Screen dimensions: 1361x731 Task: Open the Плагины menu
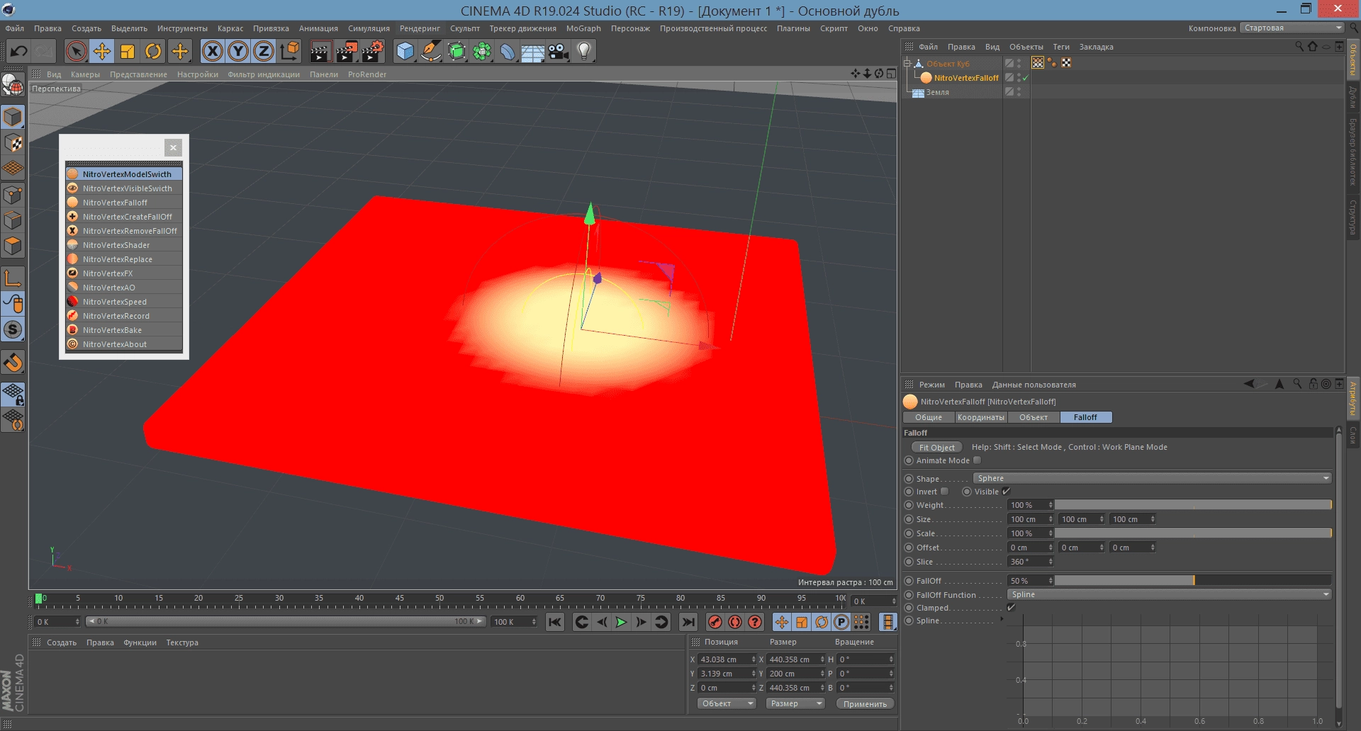tap(793, 28)
